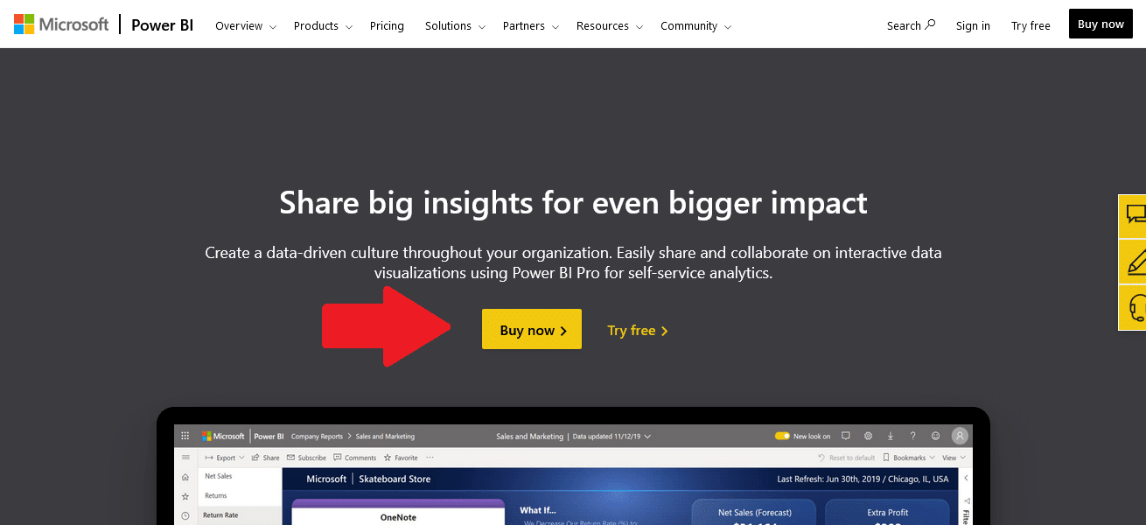Click Subscribe in report toolbar

(x=306, y=458)
